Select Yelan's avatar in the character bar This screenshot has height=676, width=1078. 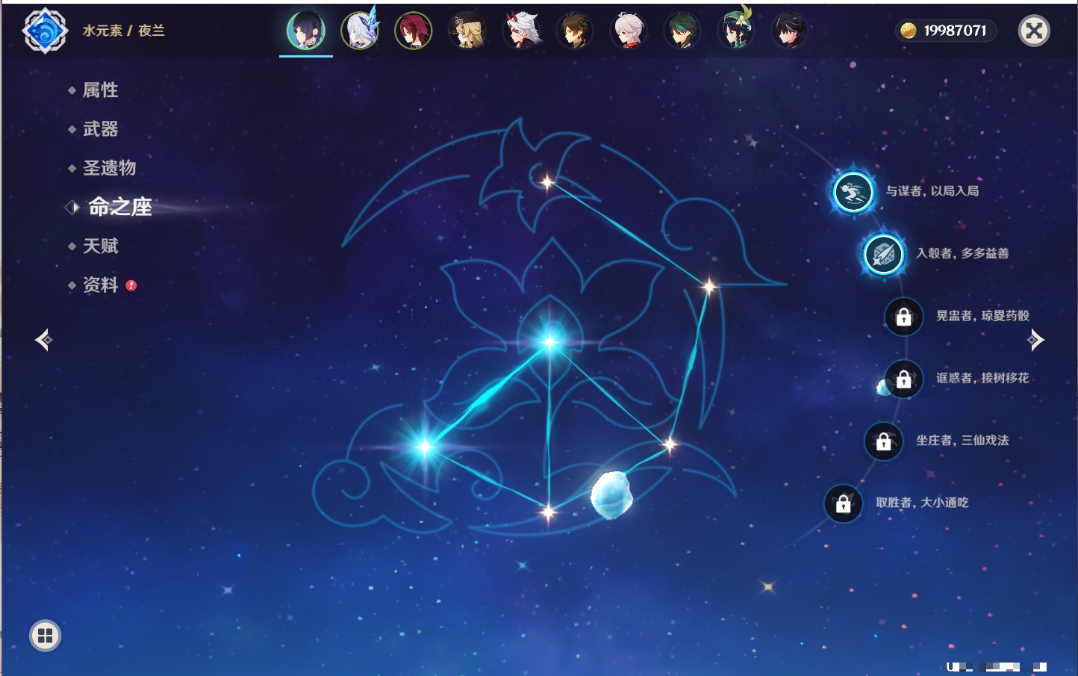click(306, 31)
